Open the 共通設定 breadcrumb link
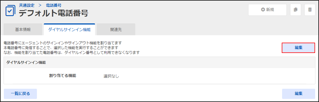 [27, 6]
